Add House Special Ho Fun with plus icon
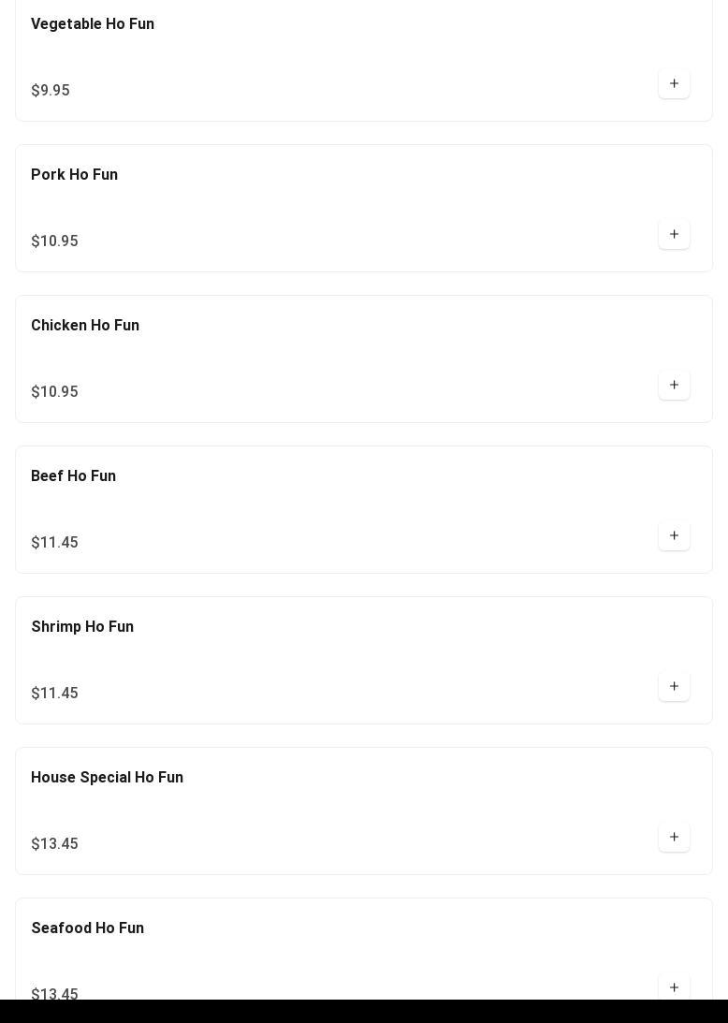 [674, 837]
